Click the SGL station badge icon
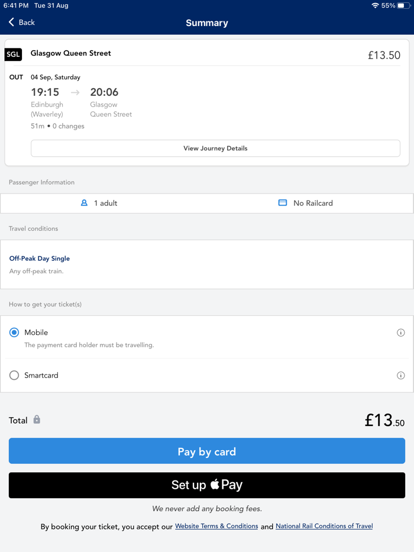This screenshot has height=552, width=414. pyautogui.click(x=13, y=54)
